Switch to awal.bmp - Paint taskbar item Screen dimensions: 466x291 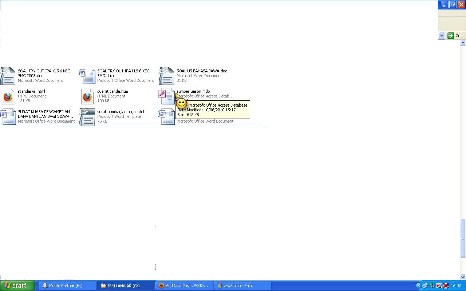242,286
